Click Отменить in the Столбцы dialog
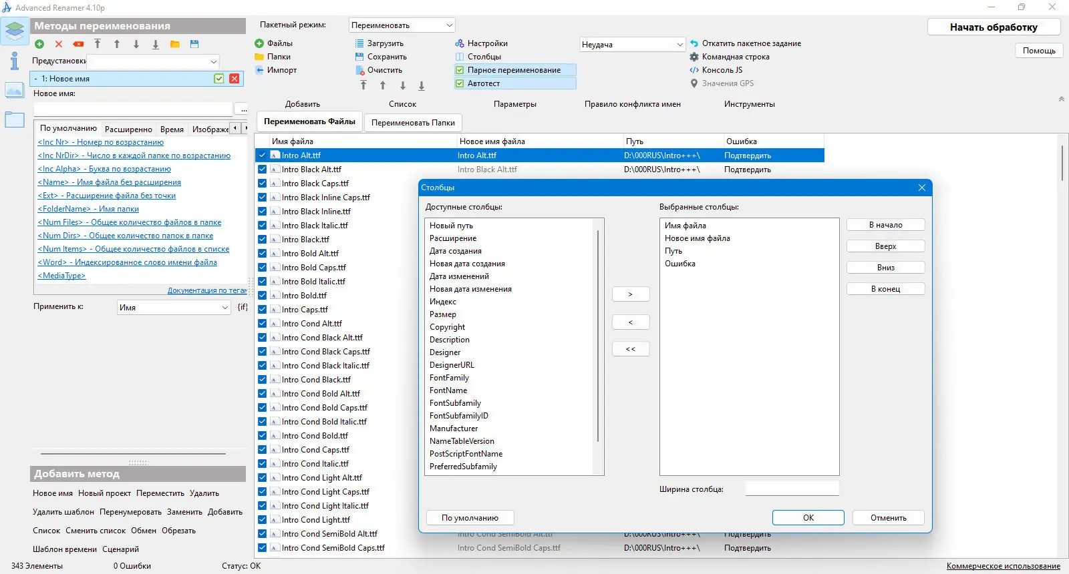This screenshot has width=1069, height=574. (889, 518)
